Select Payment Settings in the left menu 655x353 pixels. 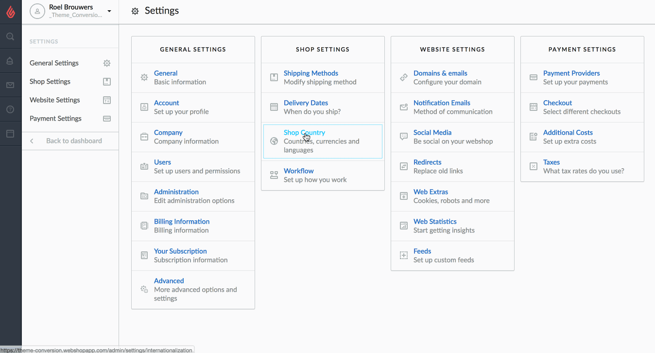(55, 119)
